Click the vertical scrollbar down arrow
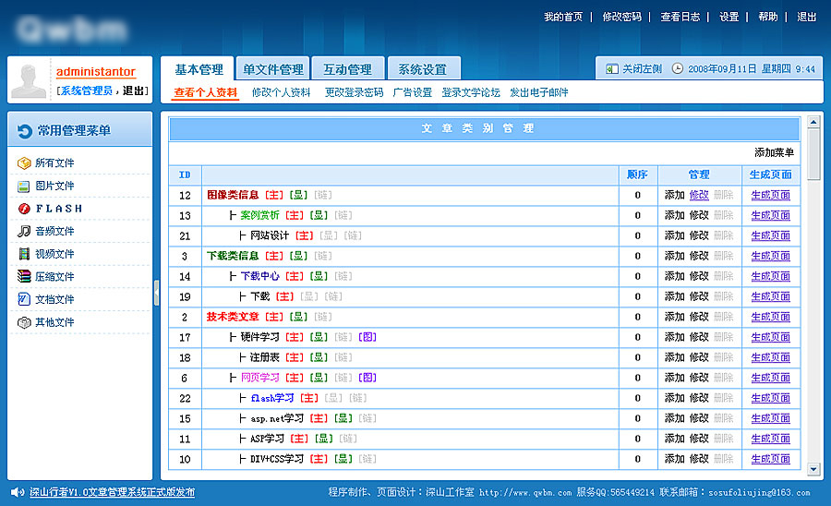 pos(813,470)
